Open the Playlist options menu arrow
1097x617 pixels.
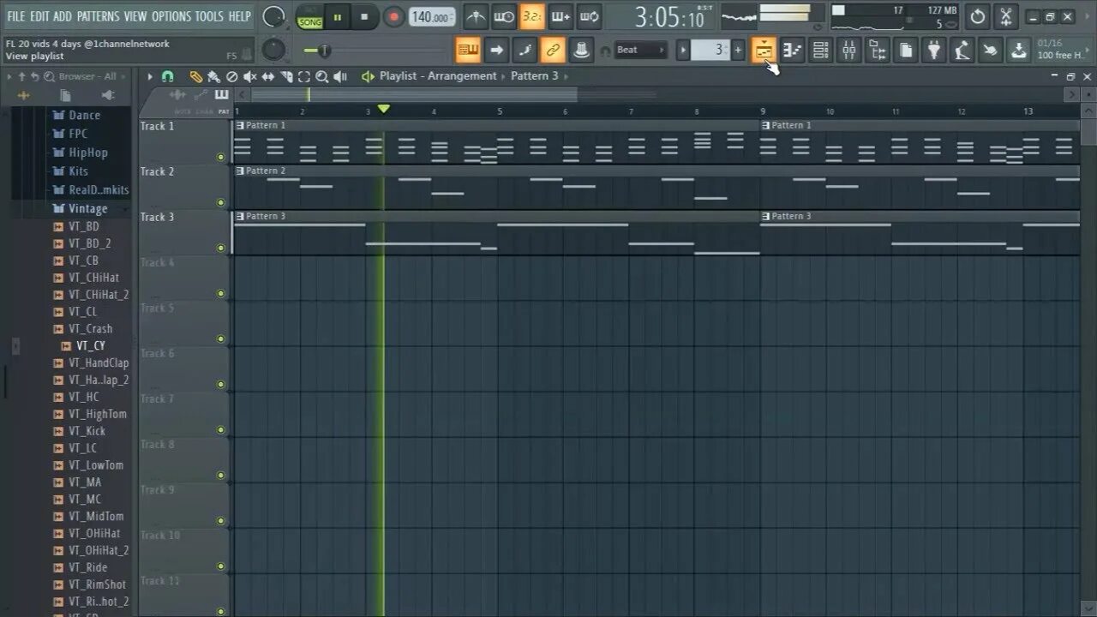tap(150, 76)
